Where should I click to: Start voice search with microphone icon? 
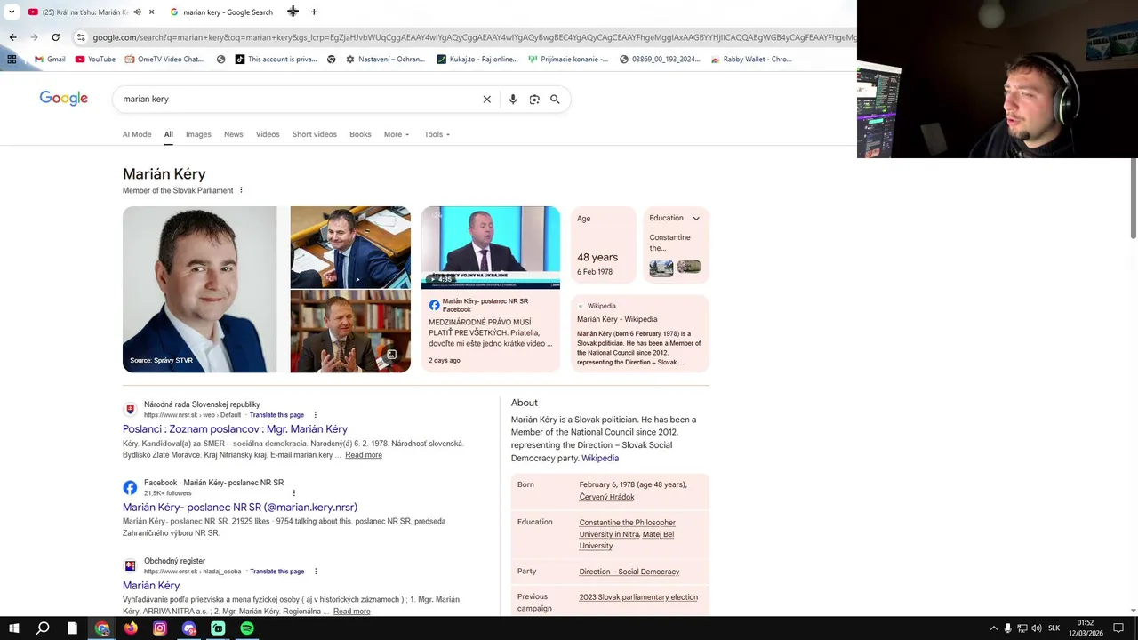pyautogui.click(x=513, y=99)
